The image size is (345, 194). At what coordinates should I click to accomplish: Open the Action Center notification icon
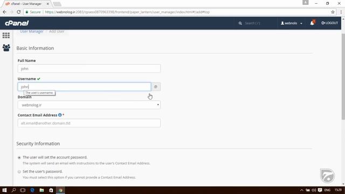click(320, 190)
